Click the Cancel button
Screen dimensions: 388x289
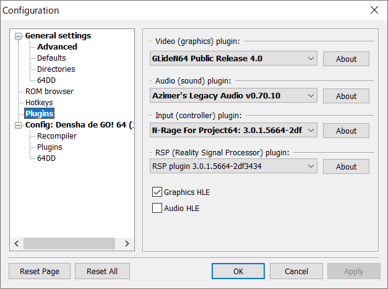coord(296,271)
